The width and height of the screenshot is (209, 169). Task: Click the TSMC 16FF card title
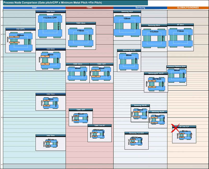101,64
